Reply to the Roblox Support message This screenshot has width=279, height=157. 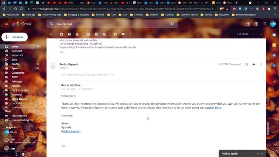click(254, 64)
